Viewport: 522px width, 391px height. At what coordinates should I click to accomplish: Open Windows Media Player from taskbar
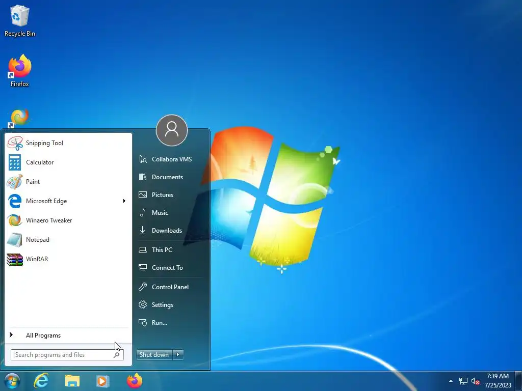(x=103, y=381)
